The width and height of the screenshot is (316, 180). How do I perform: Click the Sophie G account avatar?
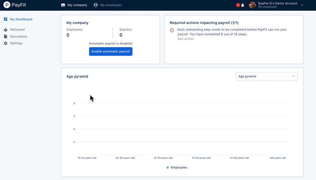(252, 5)
